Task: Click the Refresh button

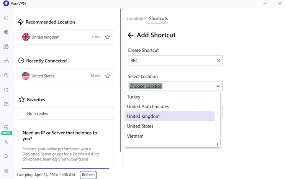Action: (88, 175)
